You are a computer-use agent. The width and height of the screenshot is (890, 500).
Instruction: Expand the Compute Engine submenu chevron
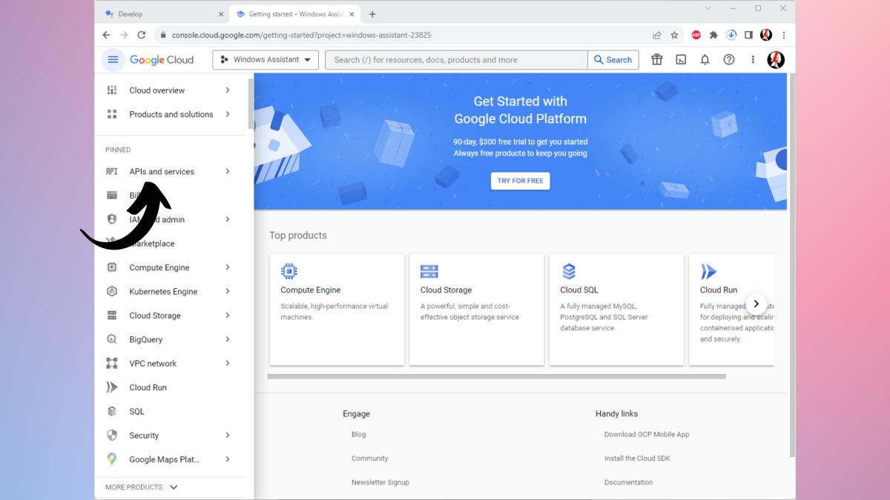pos(228,267)
